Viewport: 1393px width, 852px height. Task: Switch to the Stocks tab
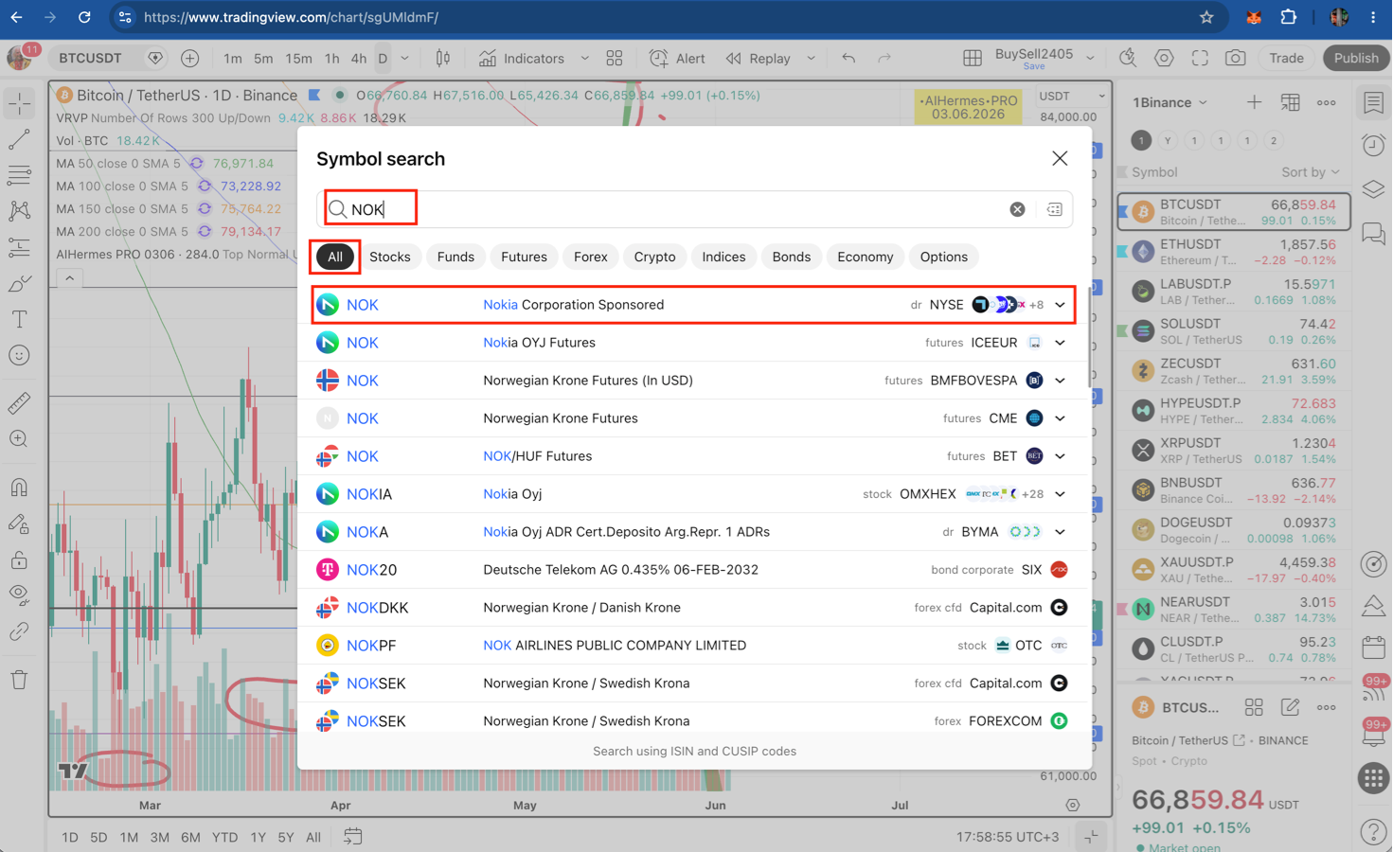click(x=390, y=257)
